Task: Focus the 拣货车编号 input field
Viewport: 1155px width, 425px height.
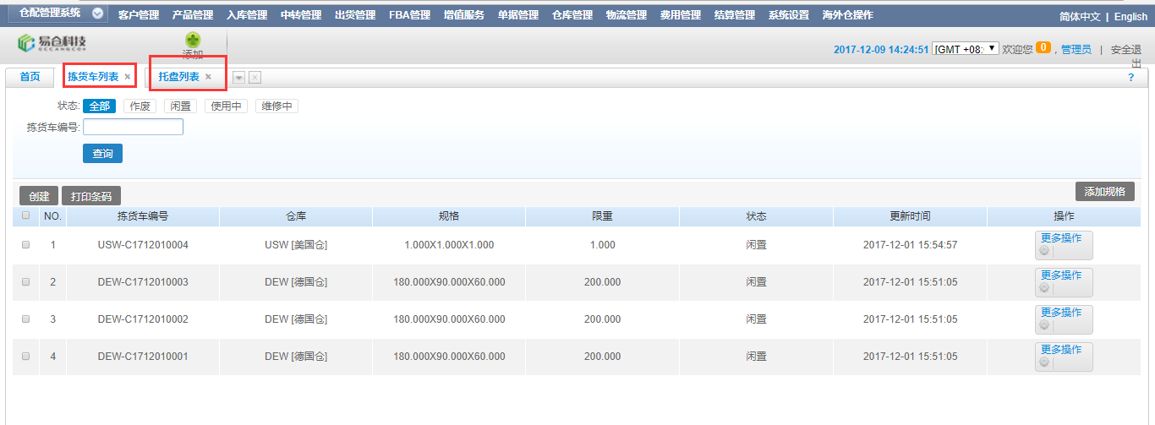Action: (133, 128)
